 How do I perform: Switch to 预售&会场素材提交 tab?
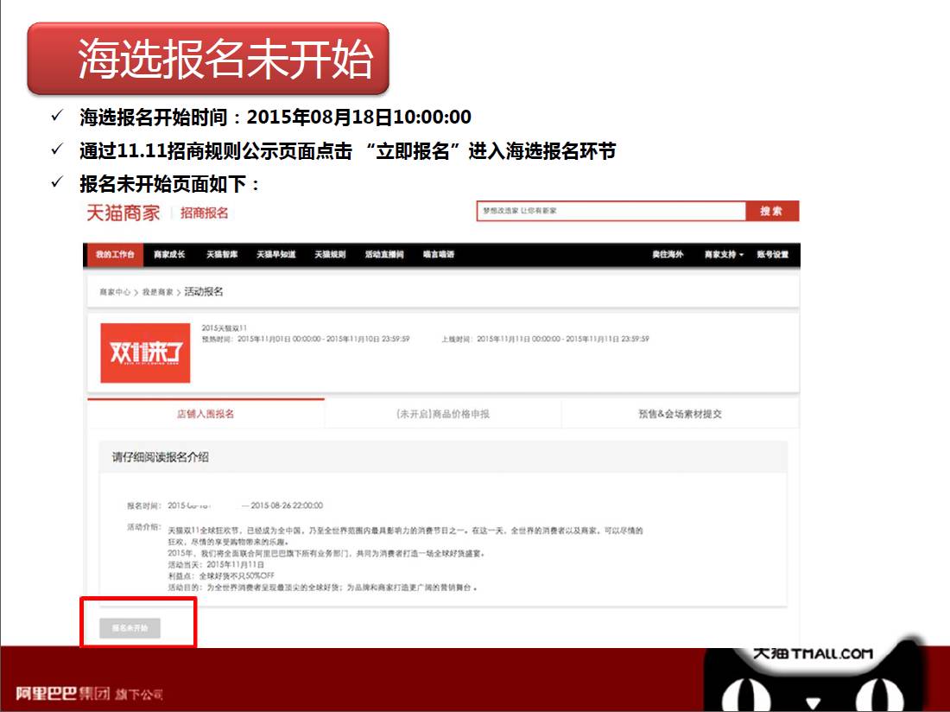coord(680,414)
